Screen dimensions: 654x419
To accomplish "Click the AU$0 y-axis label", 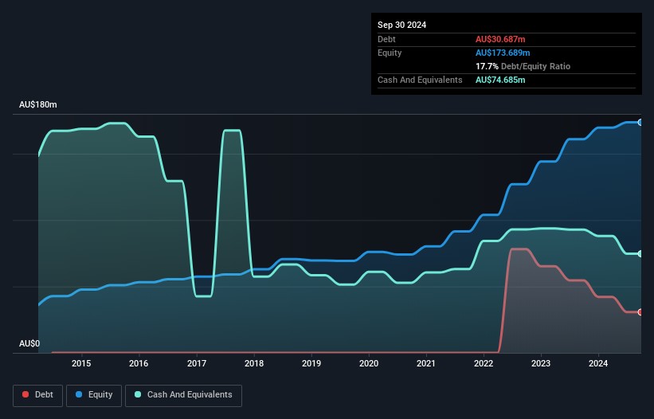I will tap(29, 344).
